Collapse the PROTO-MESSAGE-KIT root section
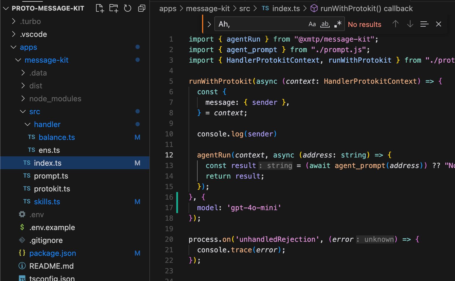The image size is (455, 281). pyautogui.click(x=6, y=8)
